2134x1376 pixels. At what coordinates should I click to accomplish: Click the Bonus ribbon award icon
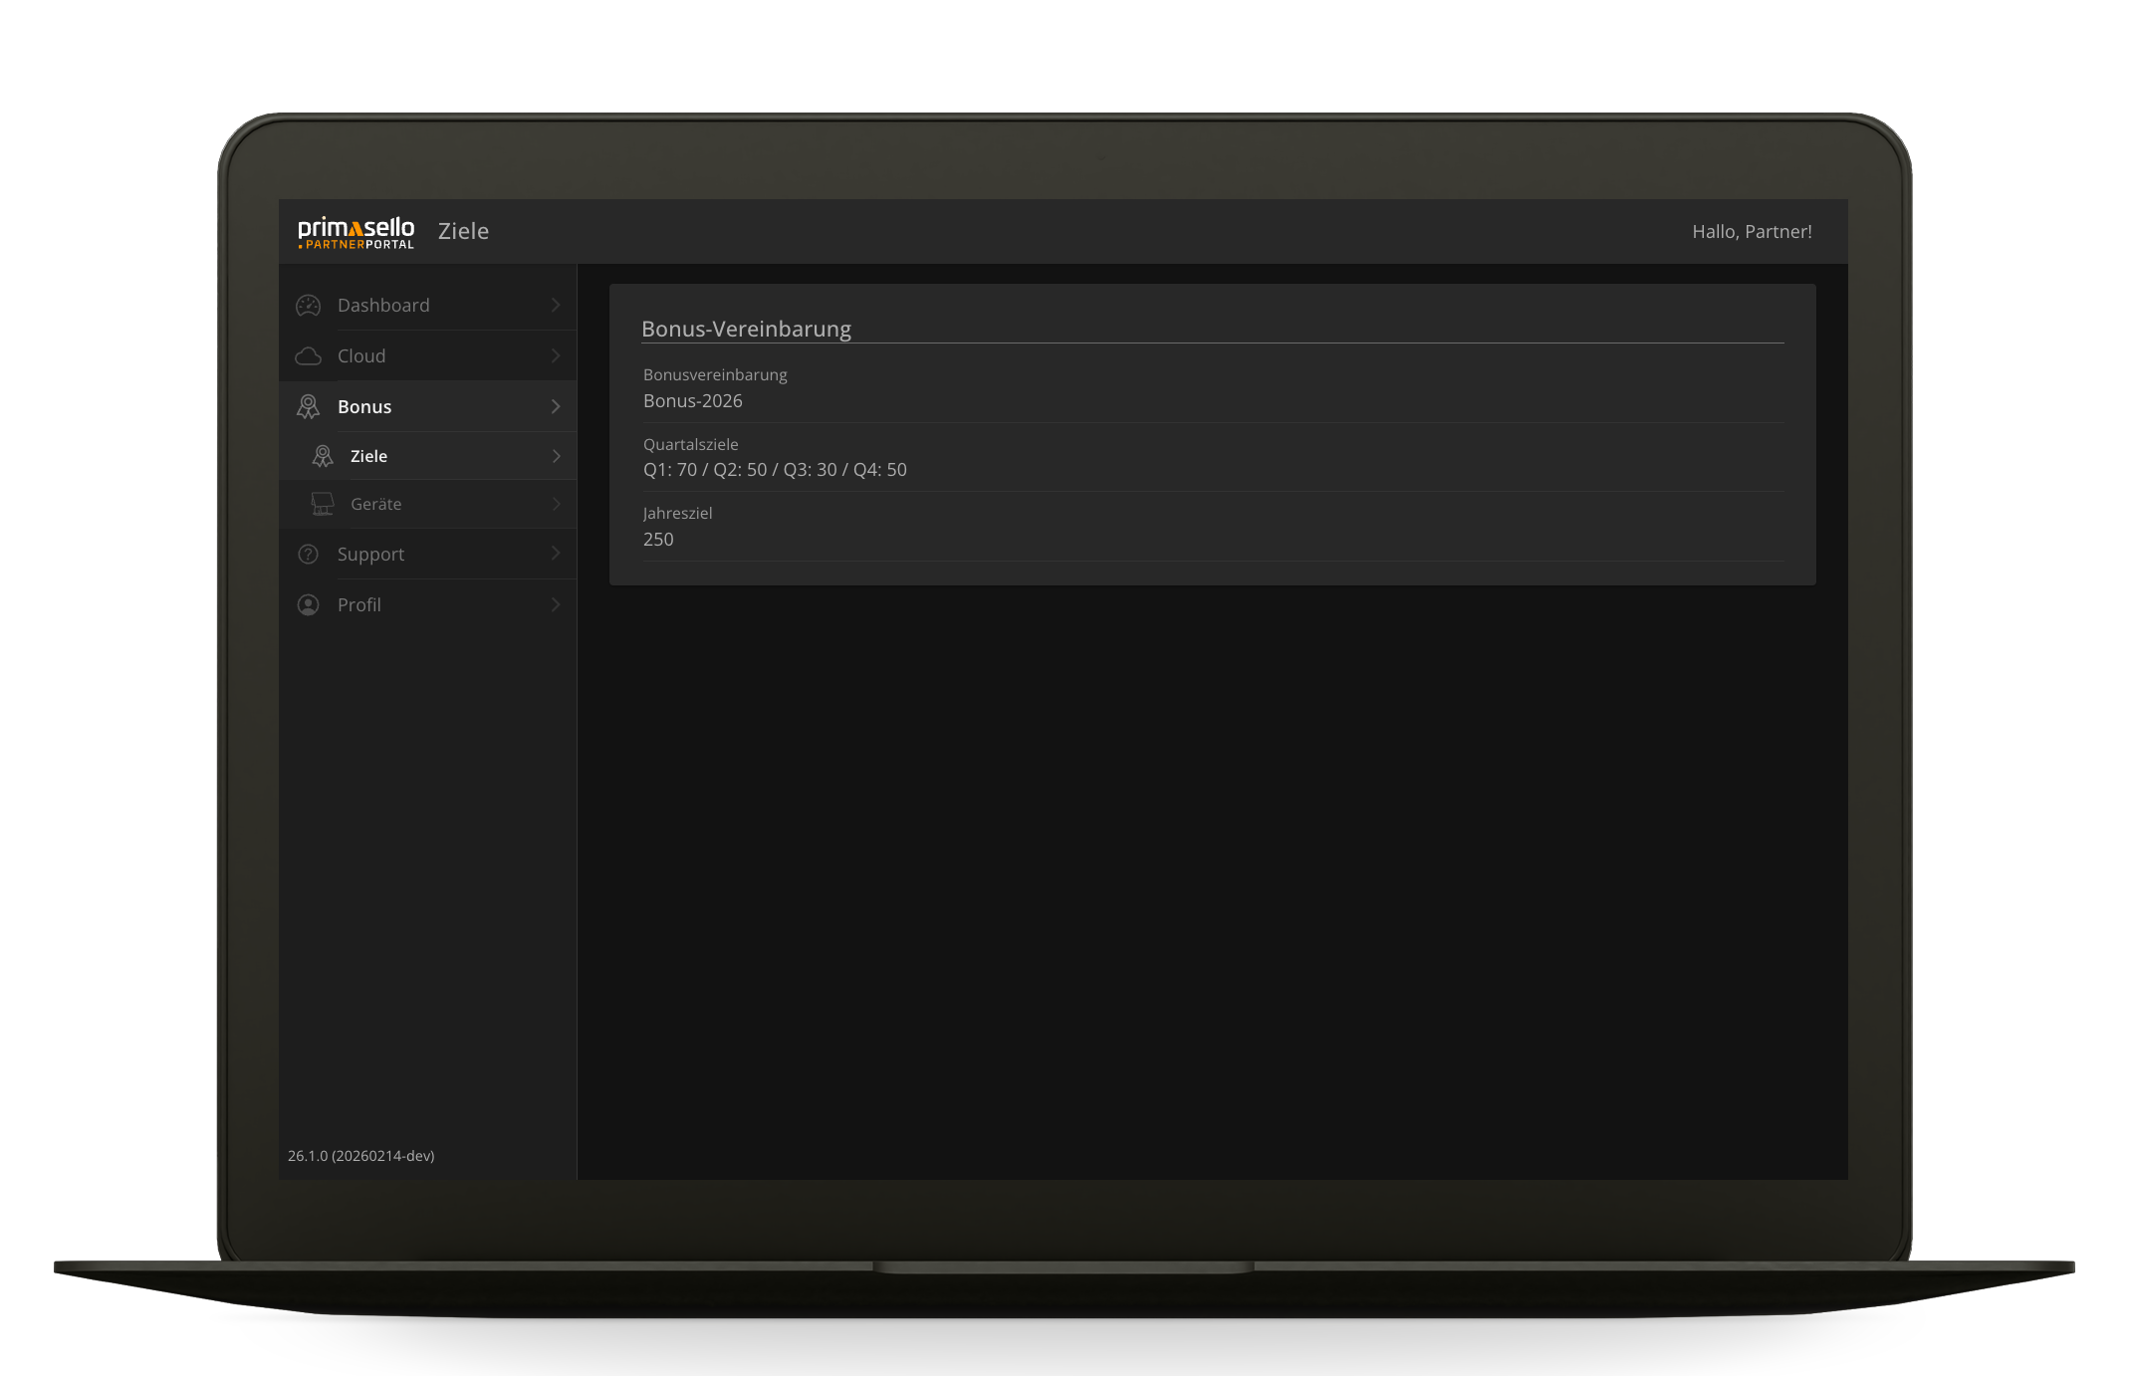[309, 407]
